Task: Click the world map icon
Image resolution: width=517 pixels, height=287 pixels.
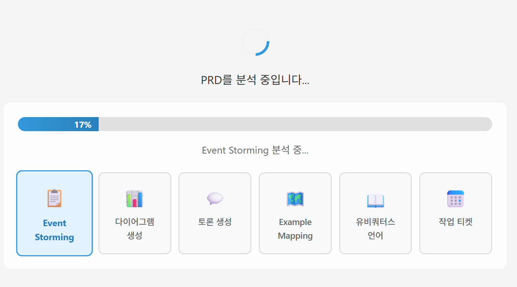Action: [x=295, y=199]
